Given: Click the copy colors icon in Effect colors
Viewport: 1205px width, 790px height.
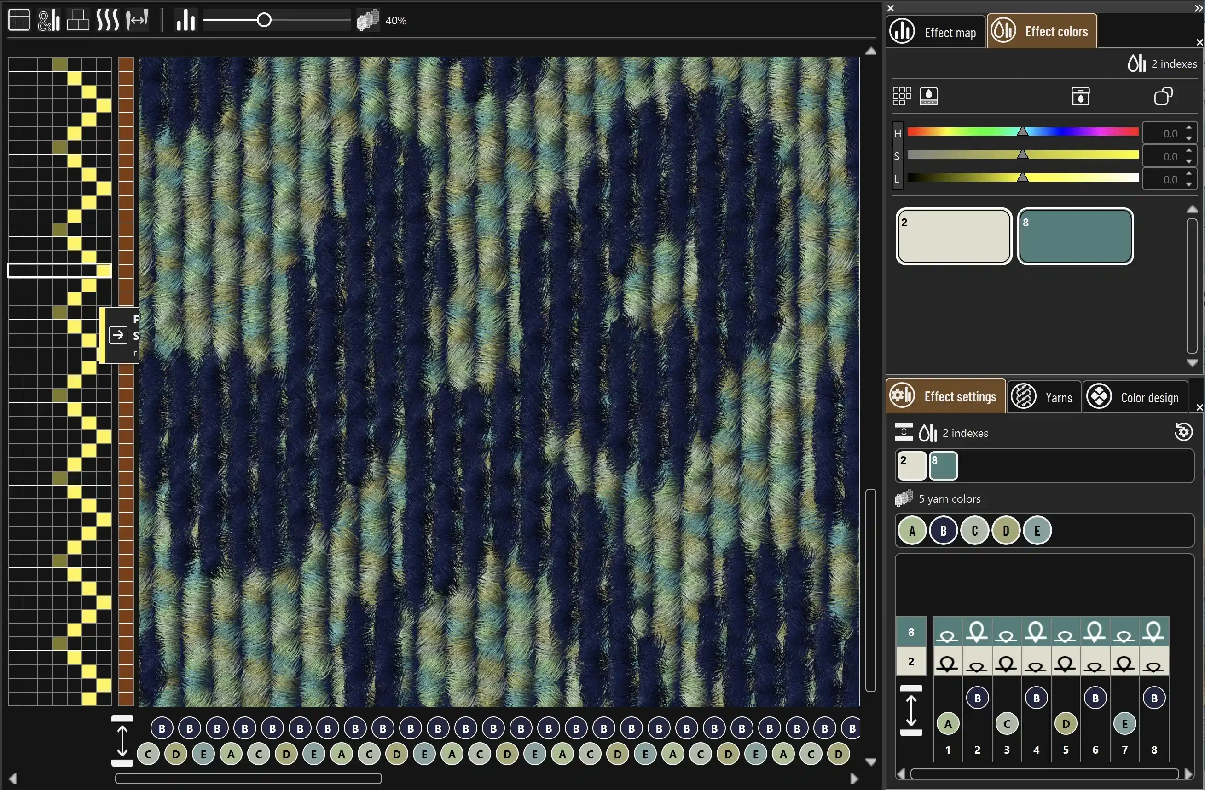Looking at the screenshot, I should tap(1163, 96).
